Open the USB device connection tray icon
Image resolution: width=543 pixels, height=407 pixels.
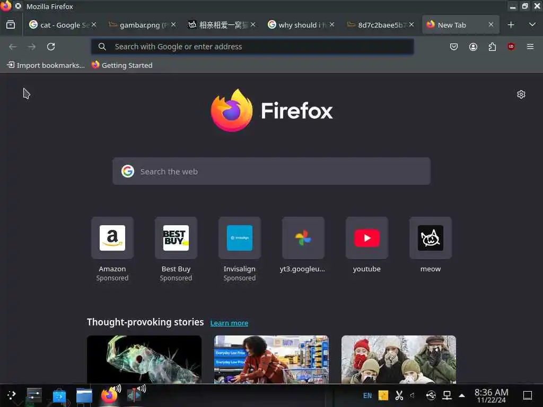tap(431, 395)
